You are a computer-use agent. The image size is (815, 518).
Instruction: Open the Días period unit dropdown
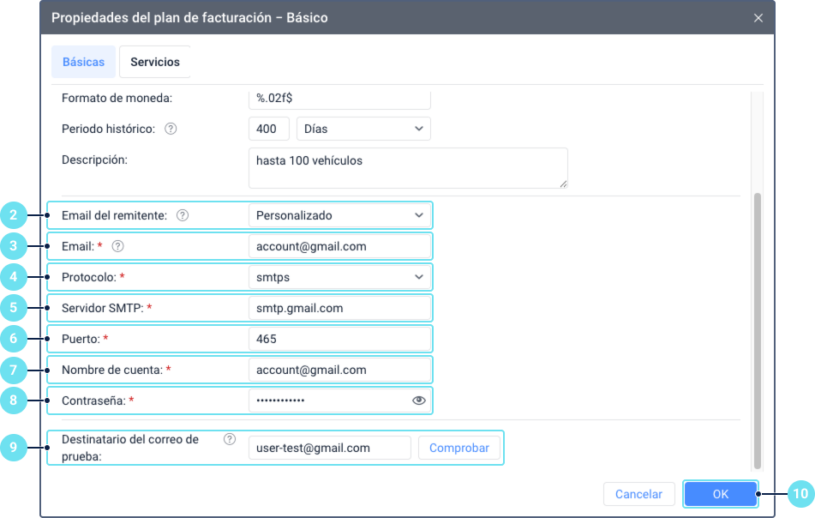coord(363,129)
